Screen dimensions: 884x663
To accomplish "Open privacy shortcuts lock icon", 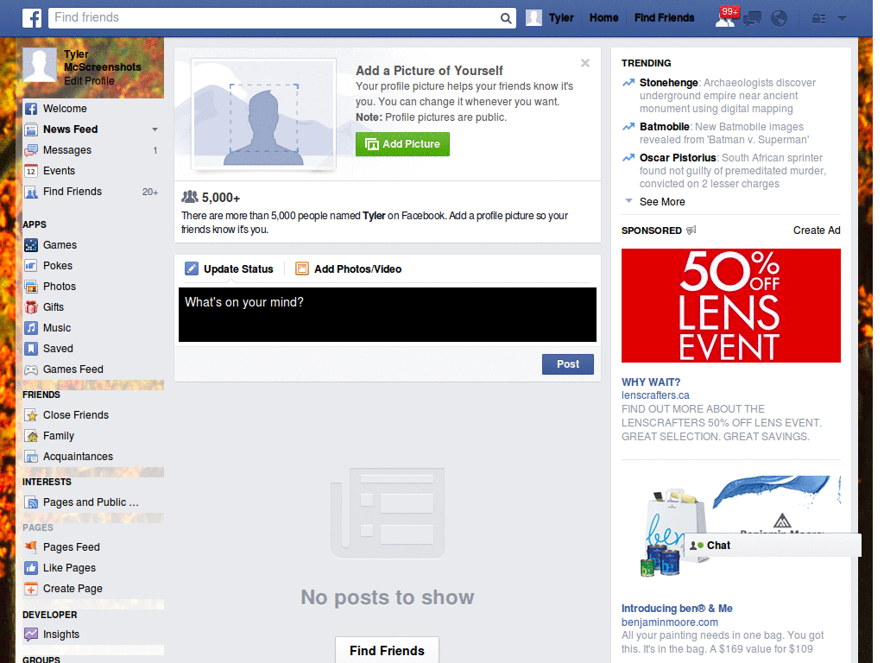I will point(818,19).
